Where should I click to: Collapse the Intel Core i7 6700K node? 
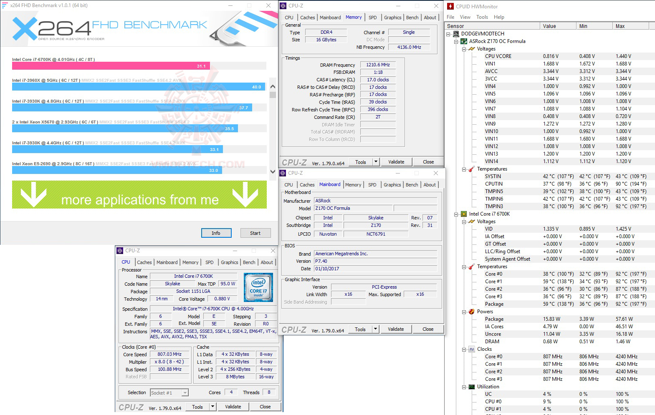[456, 214]
